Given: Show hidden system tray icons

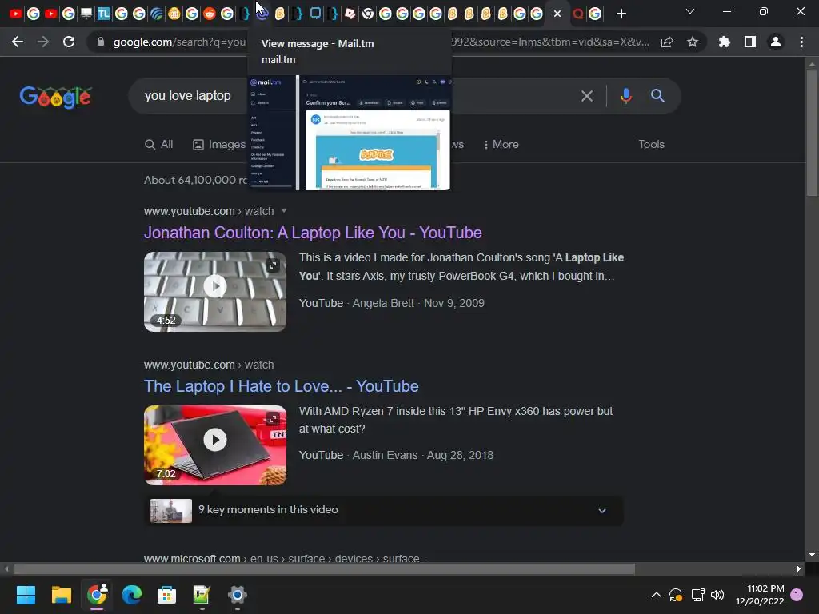Looking at the screenshot, I should pos(657,595).
